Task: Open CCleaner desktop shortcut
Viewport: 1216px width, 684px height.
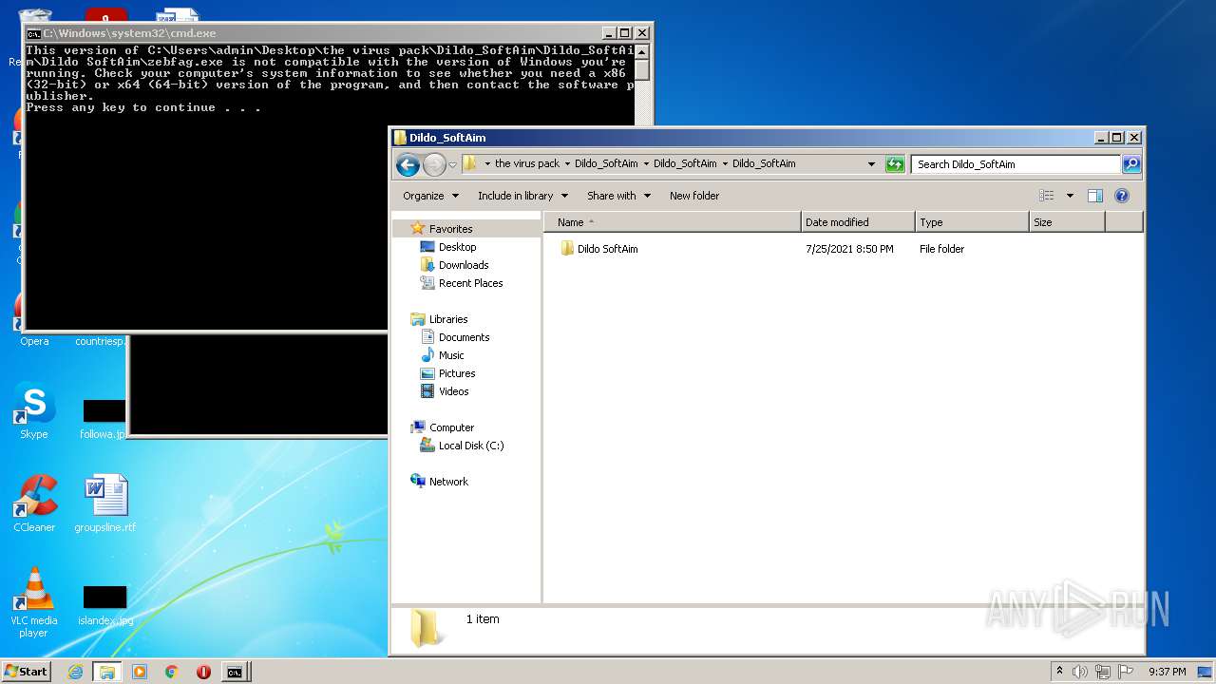Action: point(34,503)
